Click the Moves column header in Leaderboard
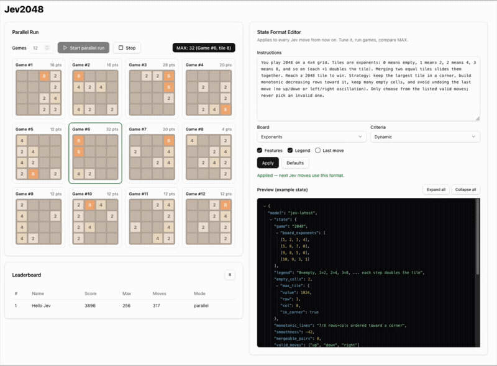 [x=160, y=293]
